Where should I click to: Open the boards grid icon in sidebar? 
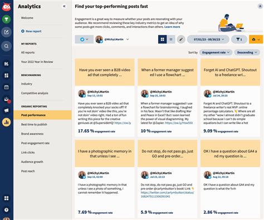[x=7, y=75]
